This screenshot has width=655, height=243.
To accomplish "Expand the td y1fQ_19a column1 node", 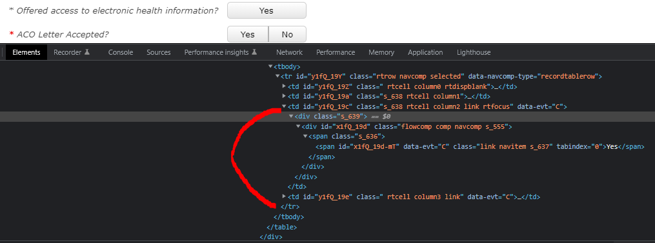I will tap(285, 96).
